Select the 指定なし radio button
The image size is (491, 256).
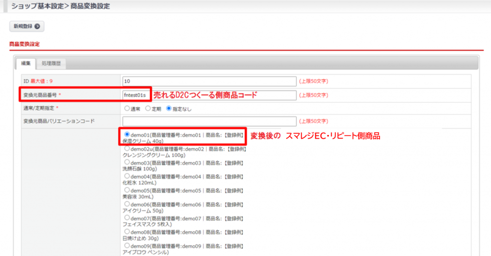tap(169, 109)
